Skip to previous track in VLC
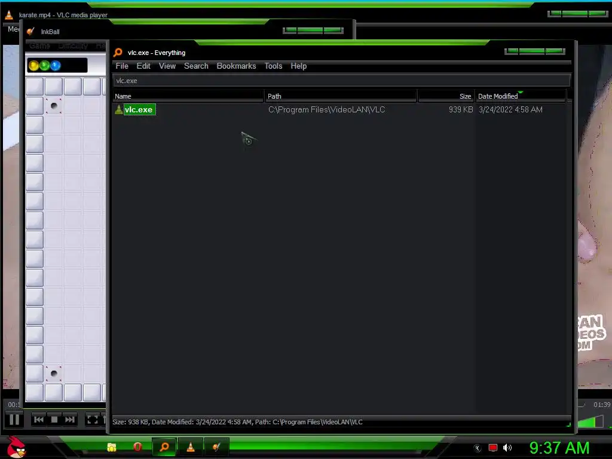 (39, 420)
